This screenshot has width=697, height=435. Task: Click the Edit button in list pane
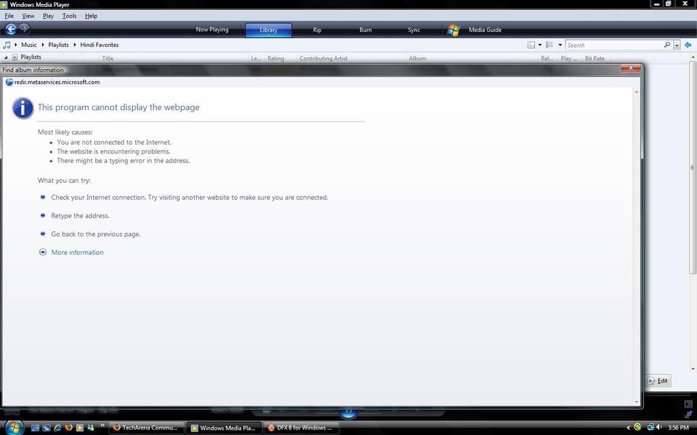tap(658, 381)
